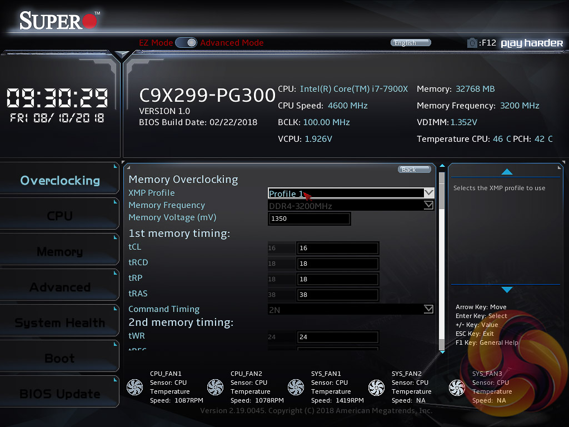This screenshot has height=427, width=569.
Task: Click the SYS_FAN1 fan icon
Action: pyautogui.click(x=296, y=387)
